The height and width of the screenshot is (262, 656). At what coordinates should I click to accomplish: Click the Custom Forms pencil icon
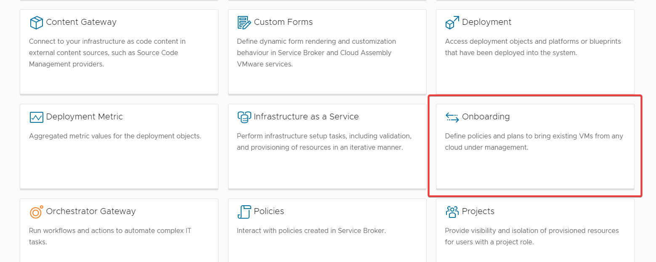(244, 22)
